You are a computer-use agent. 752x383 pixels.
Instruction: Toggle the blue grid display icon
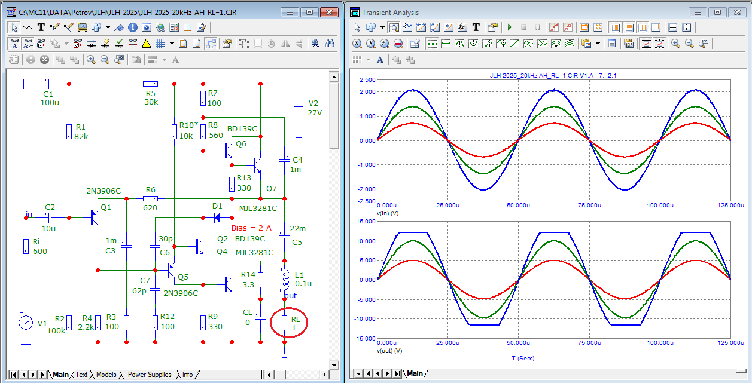pyautogui.click(x=160, y=43)
